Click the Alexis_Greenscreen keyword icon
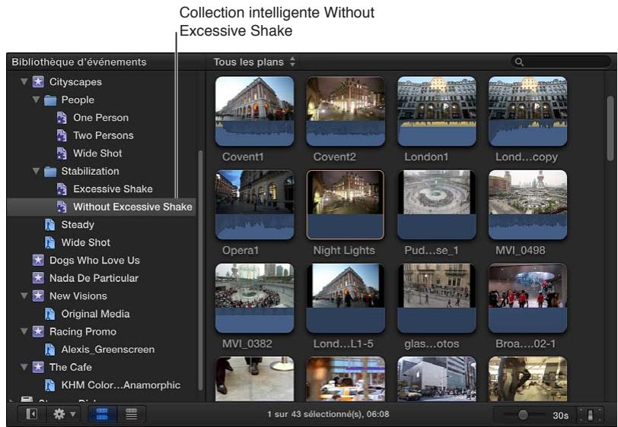Image resolution: width=618 pixels, height=427 pixels. [49, 350]
